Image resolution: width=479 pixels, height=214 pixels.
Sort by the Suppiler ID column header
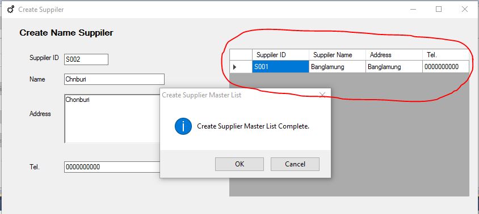[x=280, y=55]
